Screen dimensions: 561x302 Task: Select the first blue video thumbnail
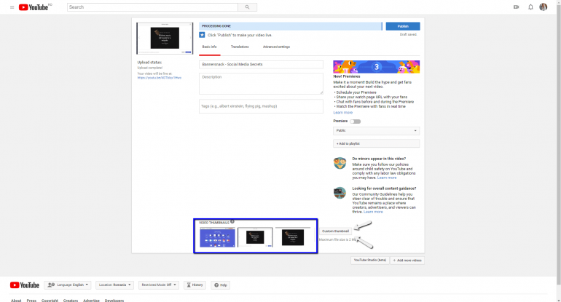[x=217, y=237]
